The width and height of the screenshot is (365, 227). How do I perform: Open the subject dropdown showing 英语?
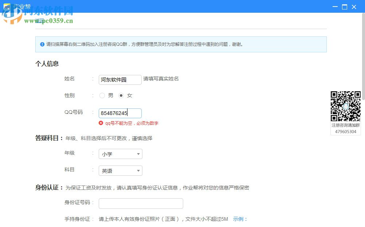[120, 171]
